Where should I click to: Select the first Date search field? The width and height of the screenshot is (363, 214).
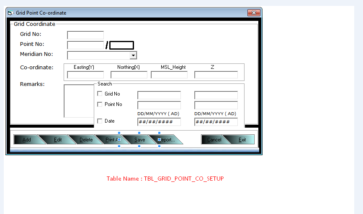click(159, 122)
